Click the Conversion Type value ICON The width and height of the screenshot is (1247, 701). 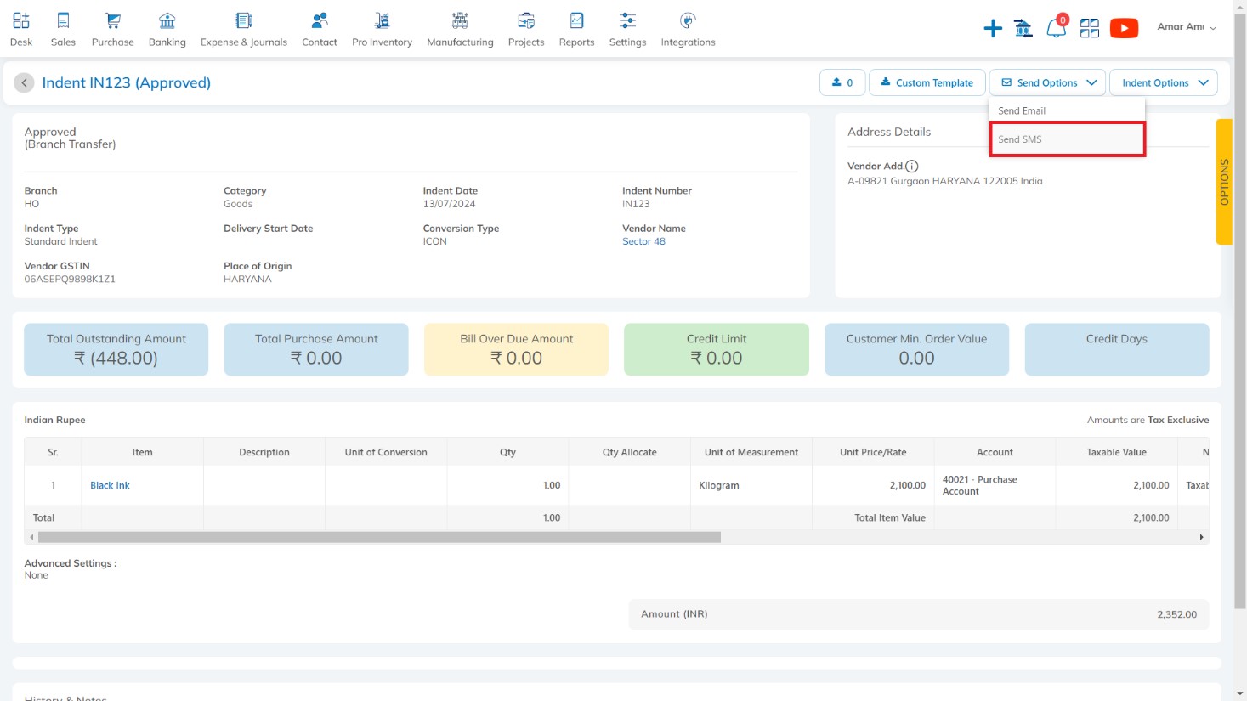click(x=434, y=241)
